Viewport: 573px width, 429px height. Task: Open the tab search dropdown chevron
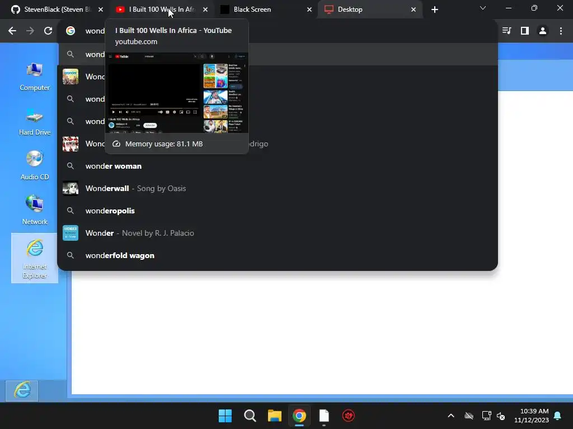[483, 8]
